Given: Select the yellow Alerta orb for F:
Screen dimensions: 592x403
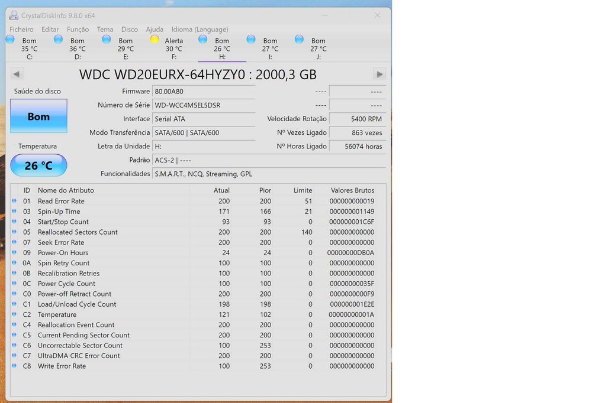Looking at the screenshot, I should (x=155, y=39).
